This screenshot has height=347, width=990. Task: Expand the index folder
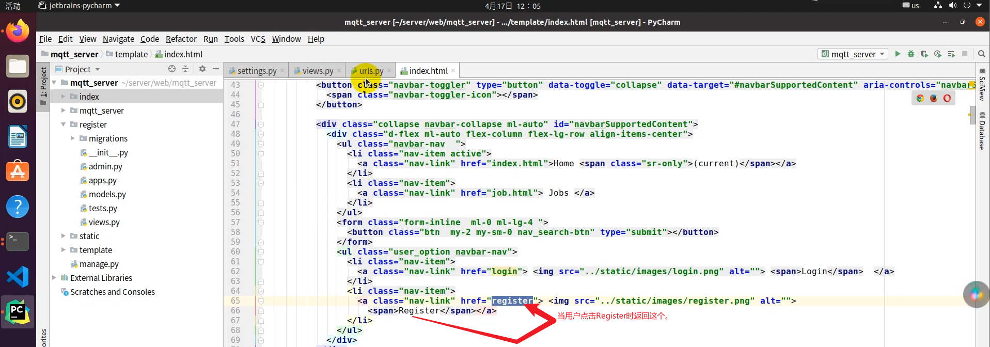point(64,97)
